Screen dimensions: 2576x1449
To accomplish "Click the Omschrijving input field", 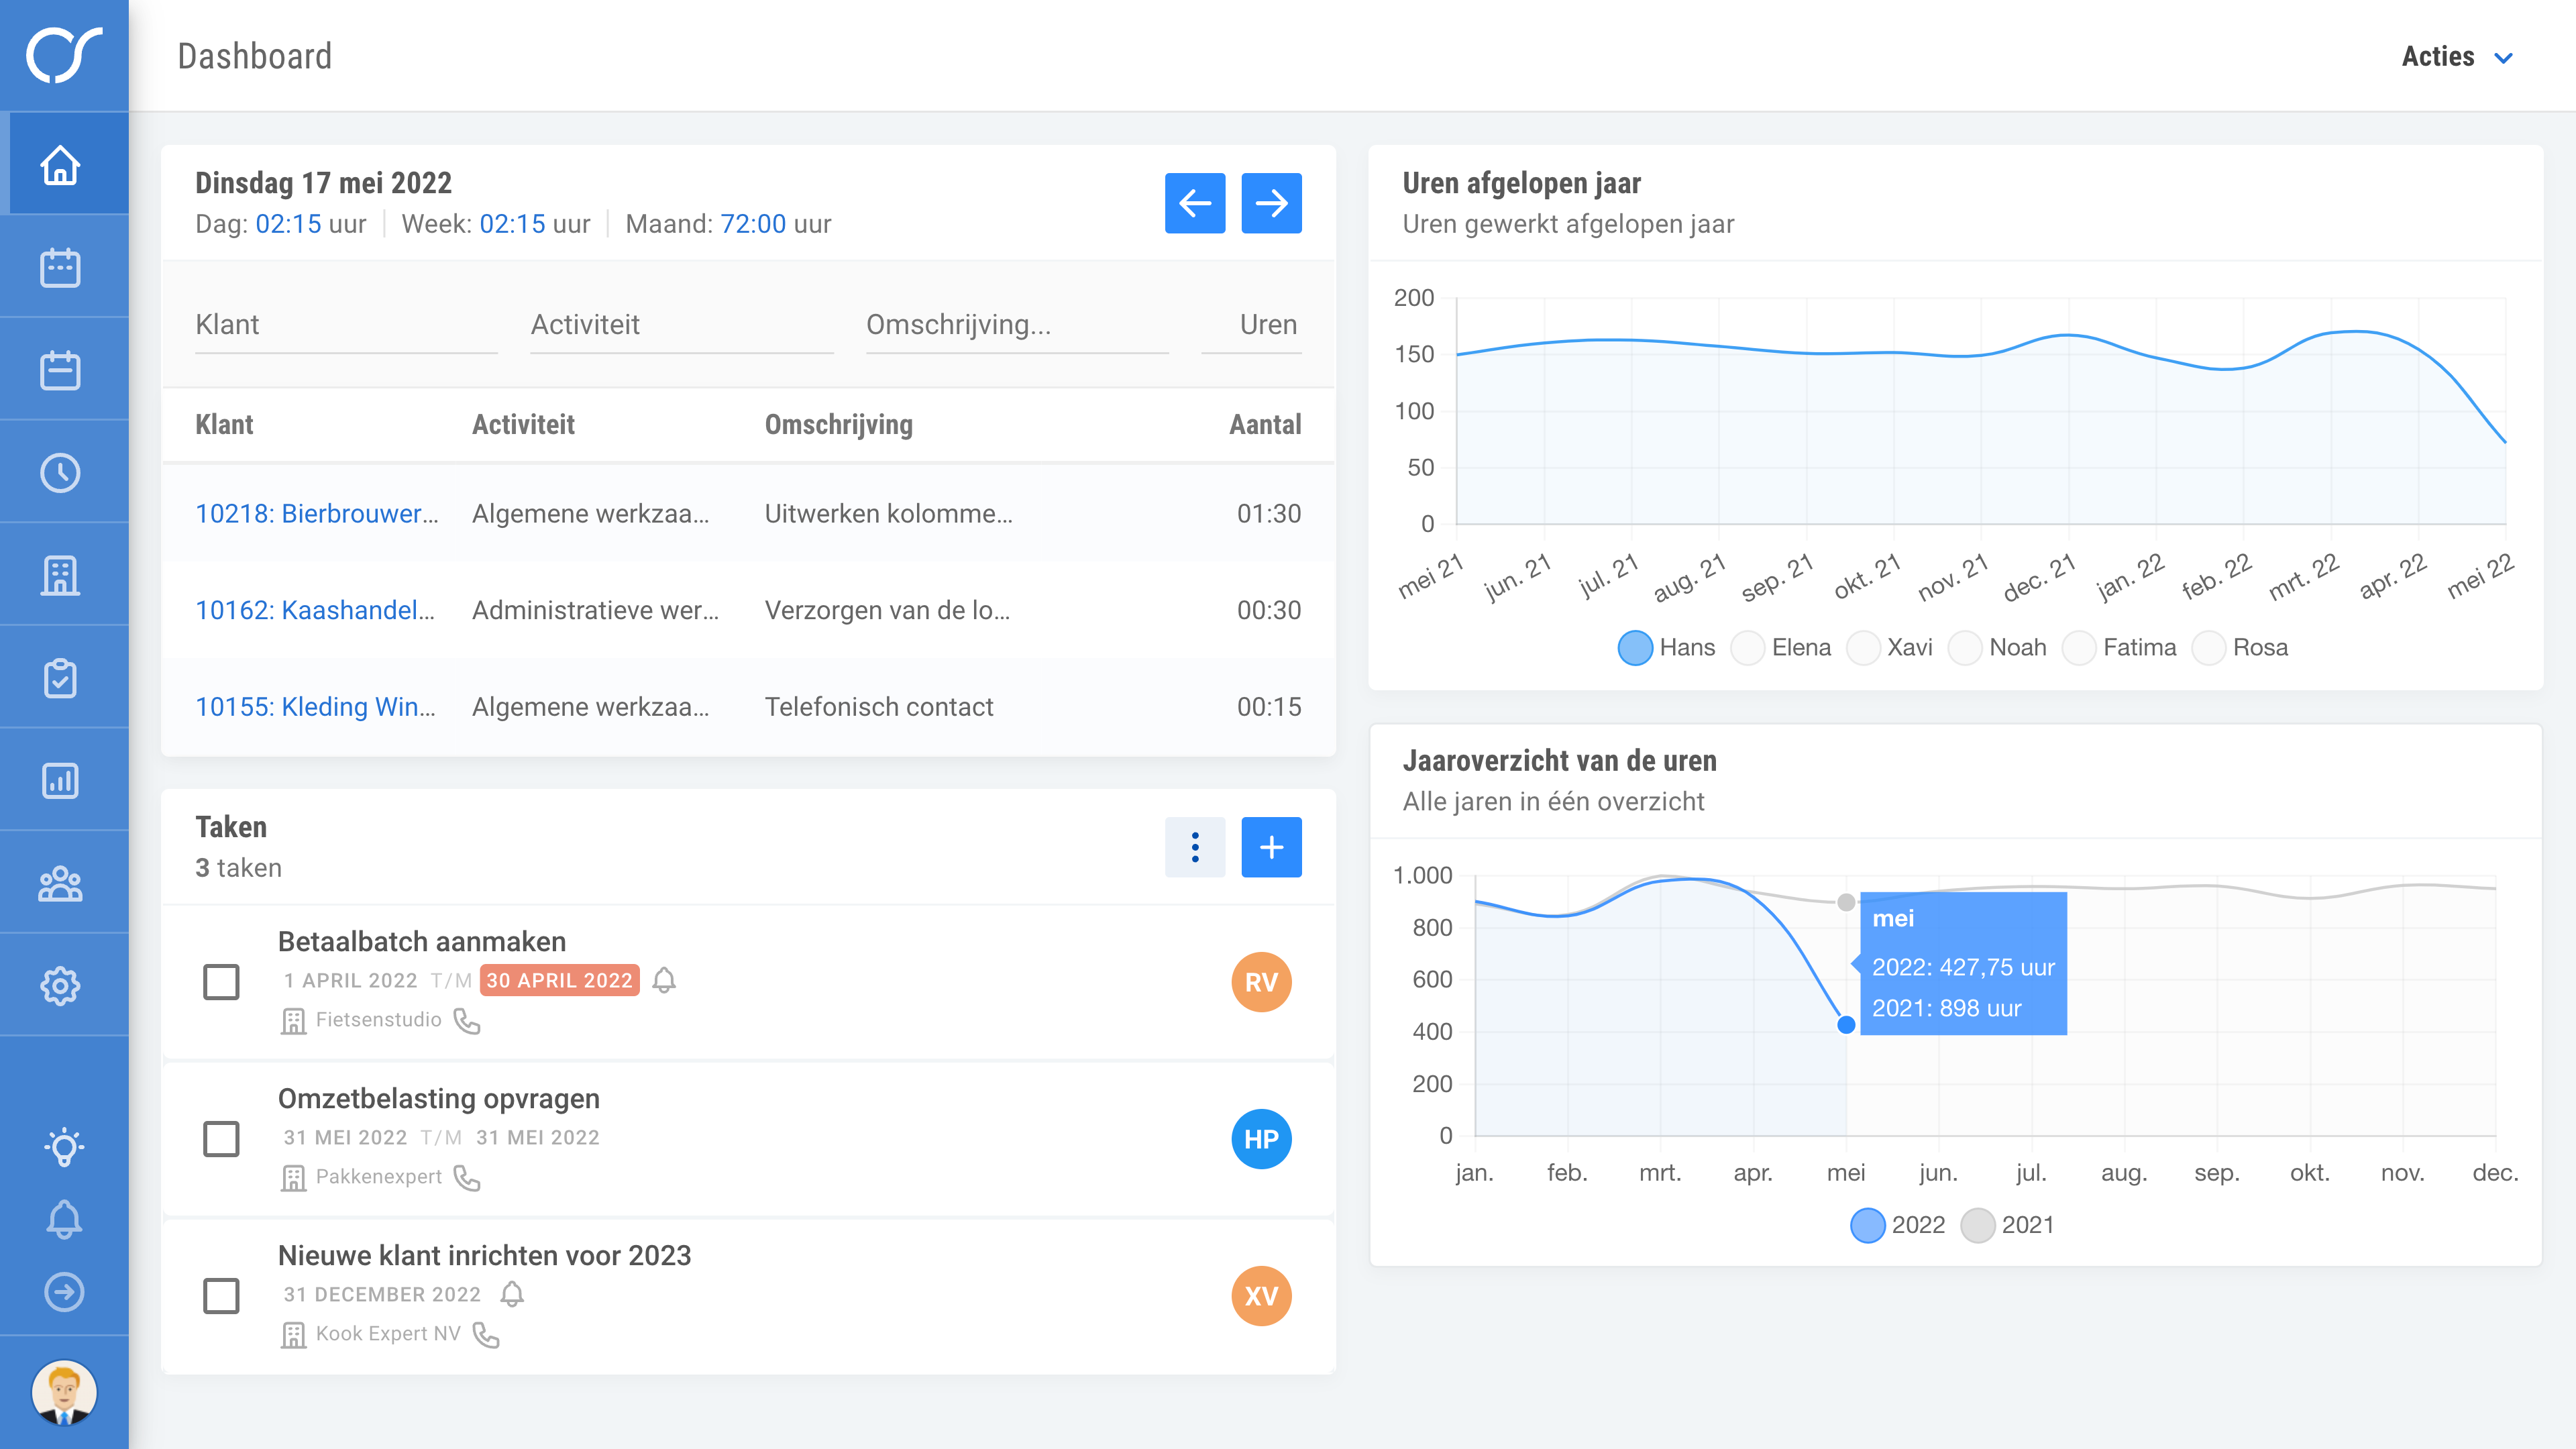I will point(1016,325).
